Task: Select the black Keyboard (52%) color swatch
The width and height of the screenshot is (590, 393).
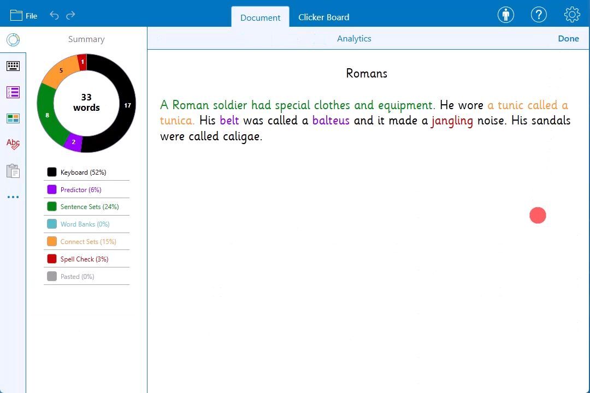Action: [52, 172]
